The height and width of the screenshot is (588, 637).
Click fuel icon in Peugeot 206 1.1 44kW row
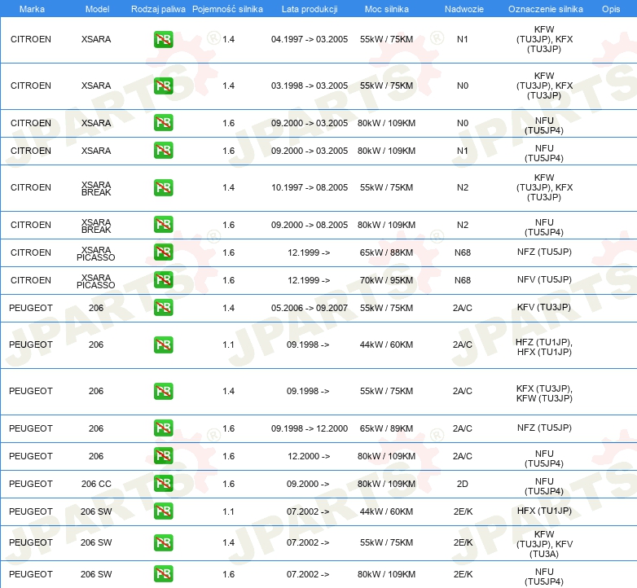click(163, 344)
